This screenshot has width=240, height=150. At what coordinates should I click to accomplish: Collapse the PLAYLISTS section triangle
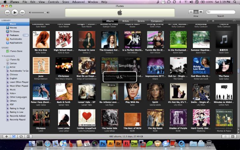point(2,56)
